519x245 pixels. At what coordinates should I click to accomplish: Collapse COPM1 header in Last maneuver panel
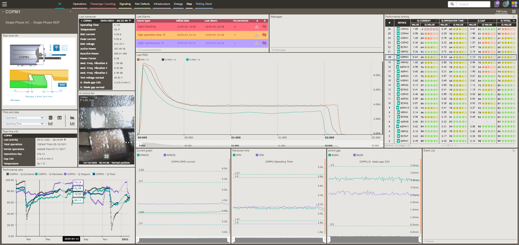82,21
